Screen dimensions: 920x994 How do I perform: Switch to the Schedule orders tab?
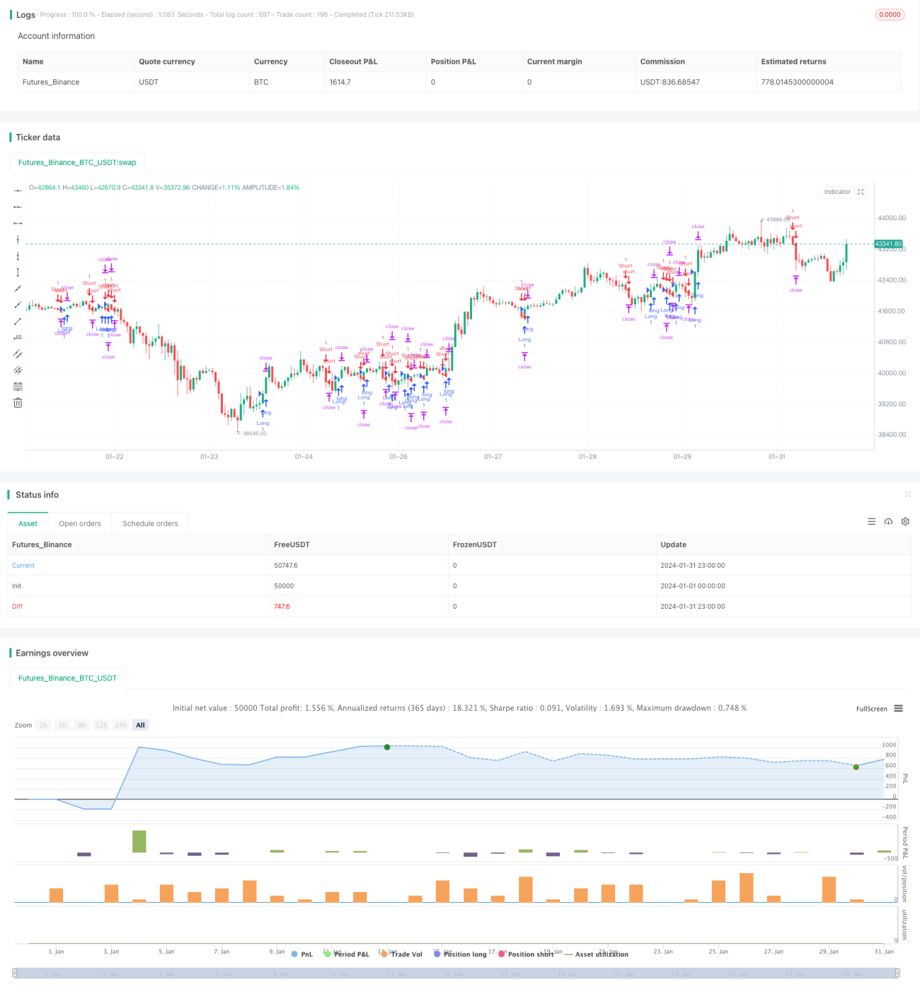point(150,523)
